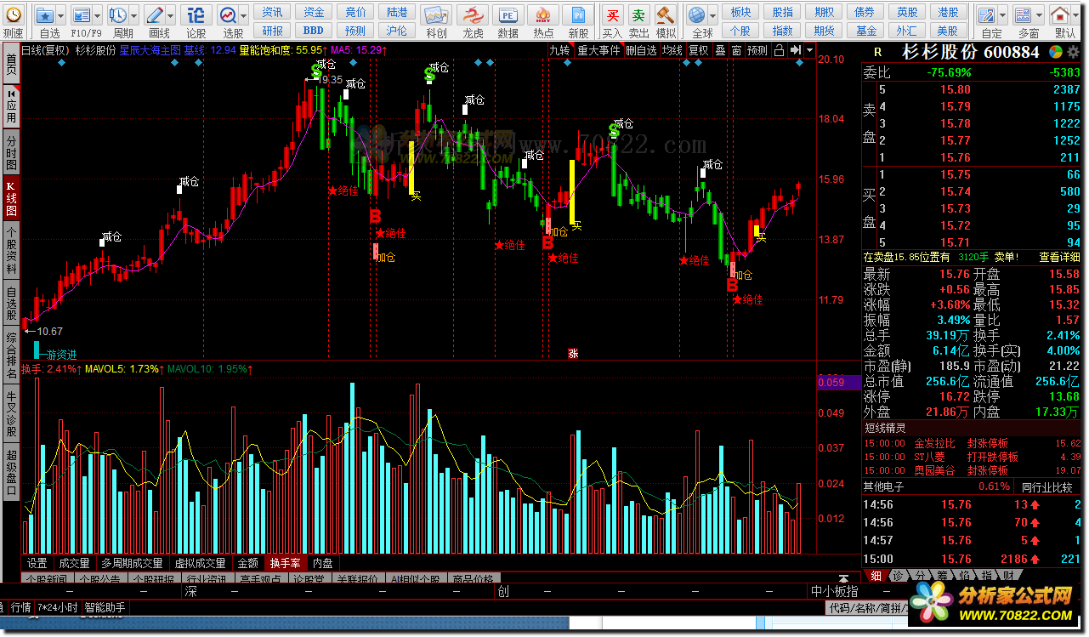Viewport: 1089px width, 637px height.
Task: Expand the 选股 dropdown arrow
Action: pos(244,15)
